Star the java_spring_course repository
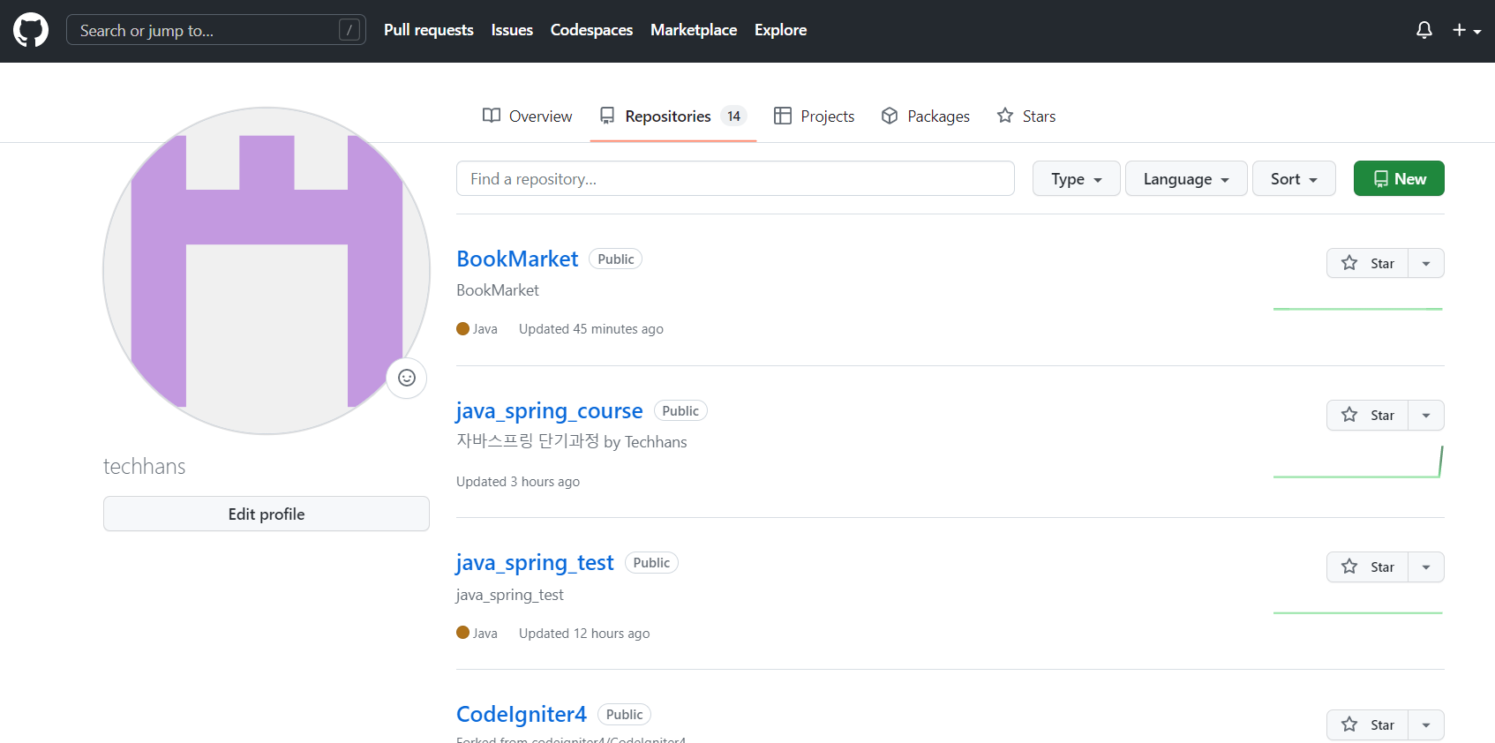The width and height of the screenshot is (1495, 743). 1367,415
